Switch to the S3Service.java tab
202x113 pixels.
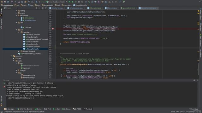point(111,8)
